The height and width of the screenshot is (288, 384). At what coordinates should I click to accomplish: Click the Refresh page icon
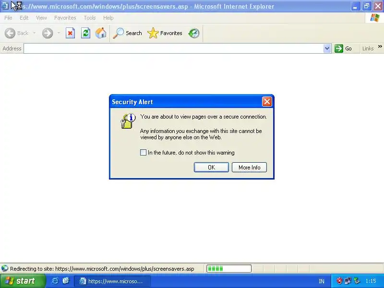coord(85,33)
